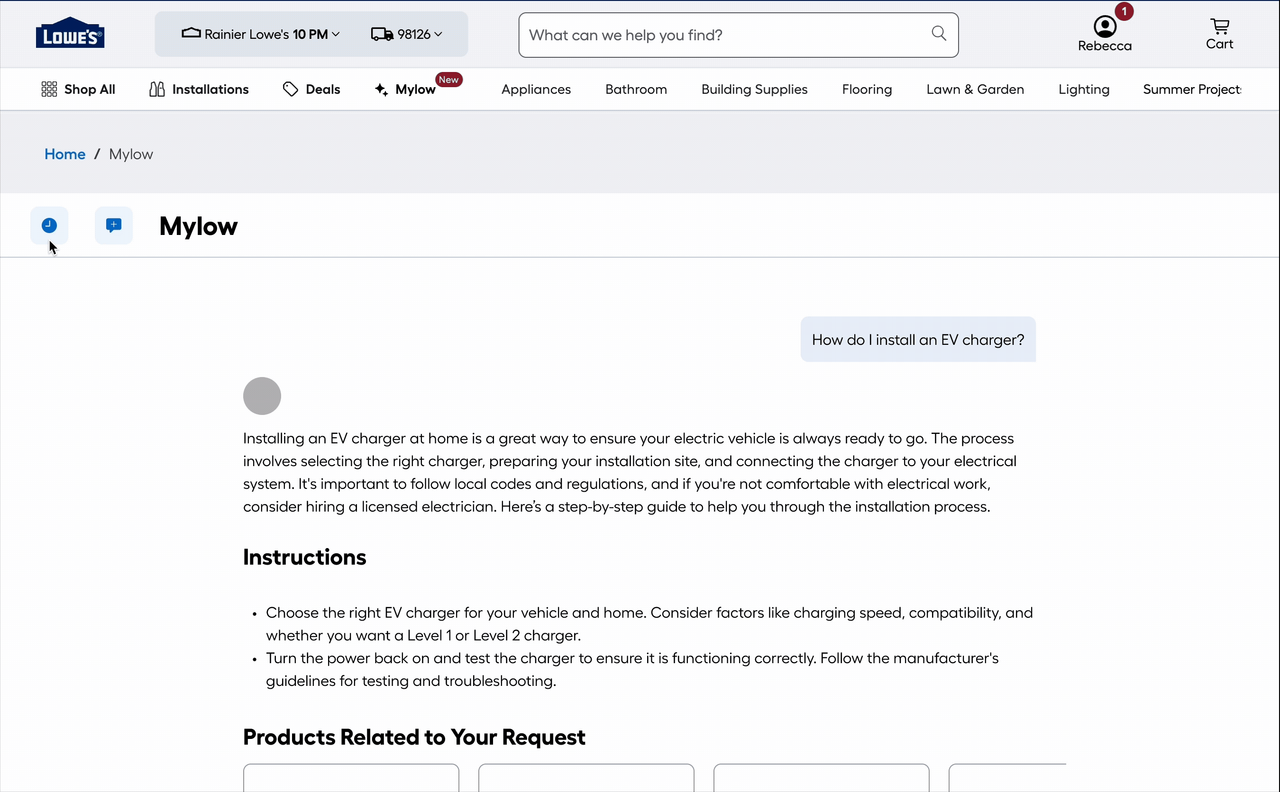Click the Home breadcrumb link

[64, 154]
